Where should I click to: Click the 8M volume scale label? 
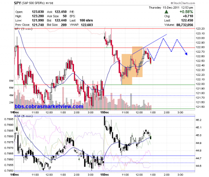pyautogui.click(x=11, y=81)
